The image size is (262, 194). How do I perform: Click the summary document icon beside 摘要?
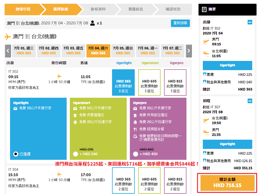pos(204,9)
